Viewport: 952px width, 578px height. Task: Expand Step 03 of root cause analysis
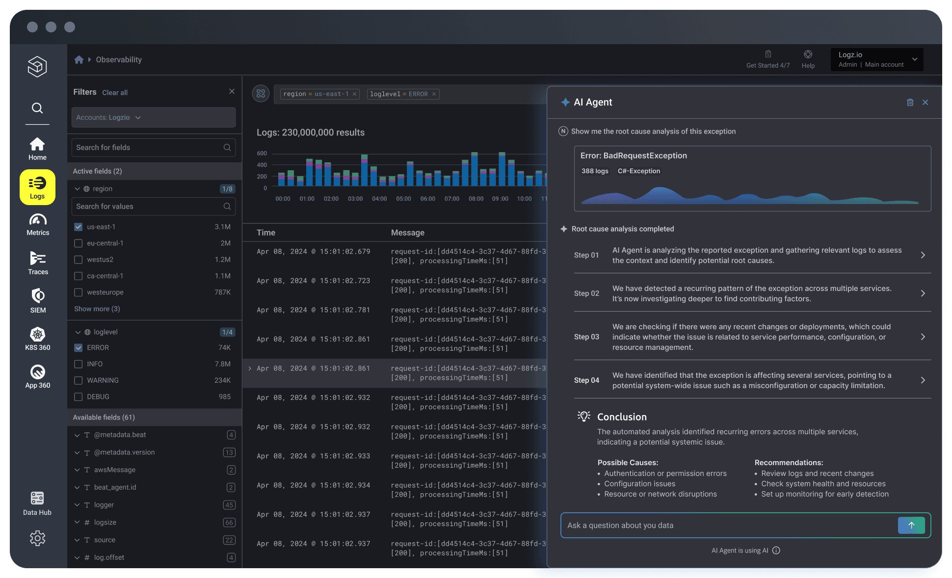coord(923,337)
